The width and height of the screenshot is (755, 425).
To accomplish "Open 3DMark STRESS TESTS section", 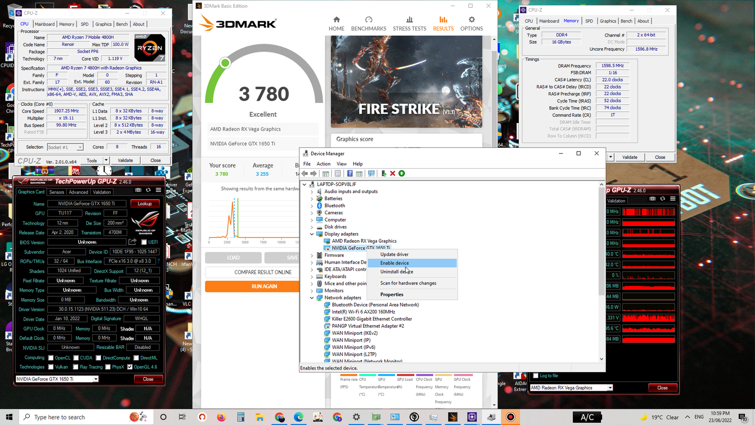I will coord(409,24).
